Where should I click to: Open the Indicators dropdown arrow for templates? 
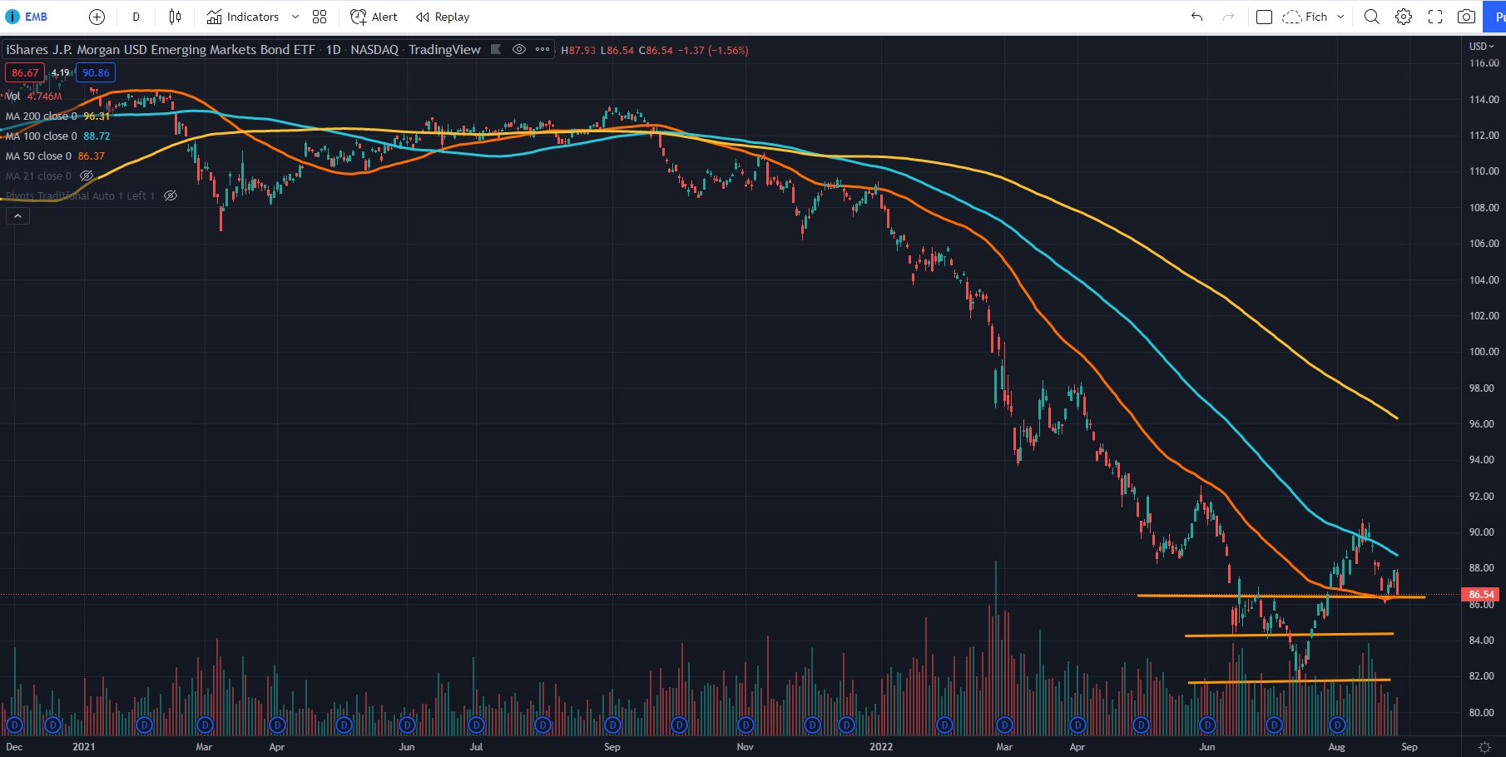[295, 17]
